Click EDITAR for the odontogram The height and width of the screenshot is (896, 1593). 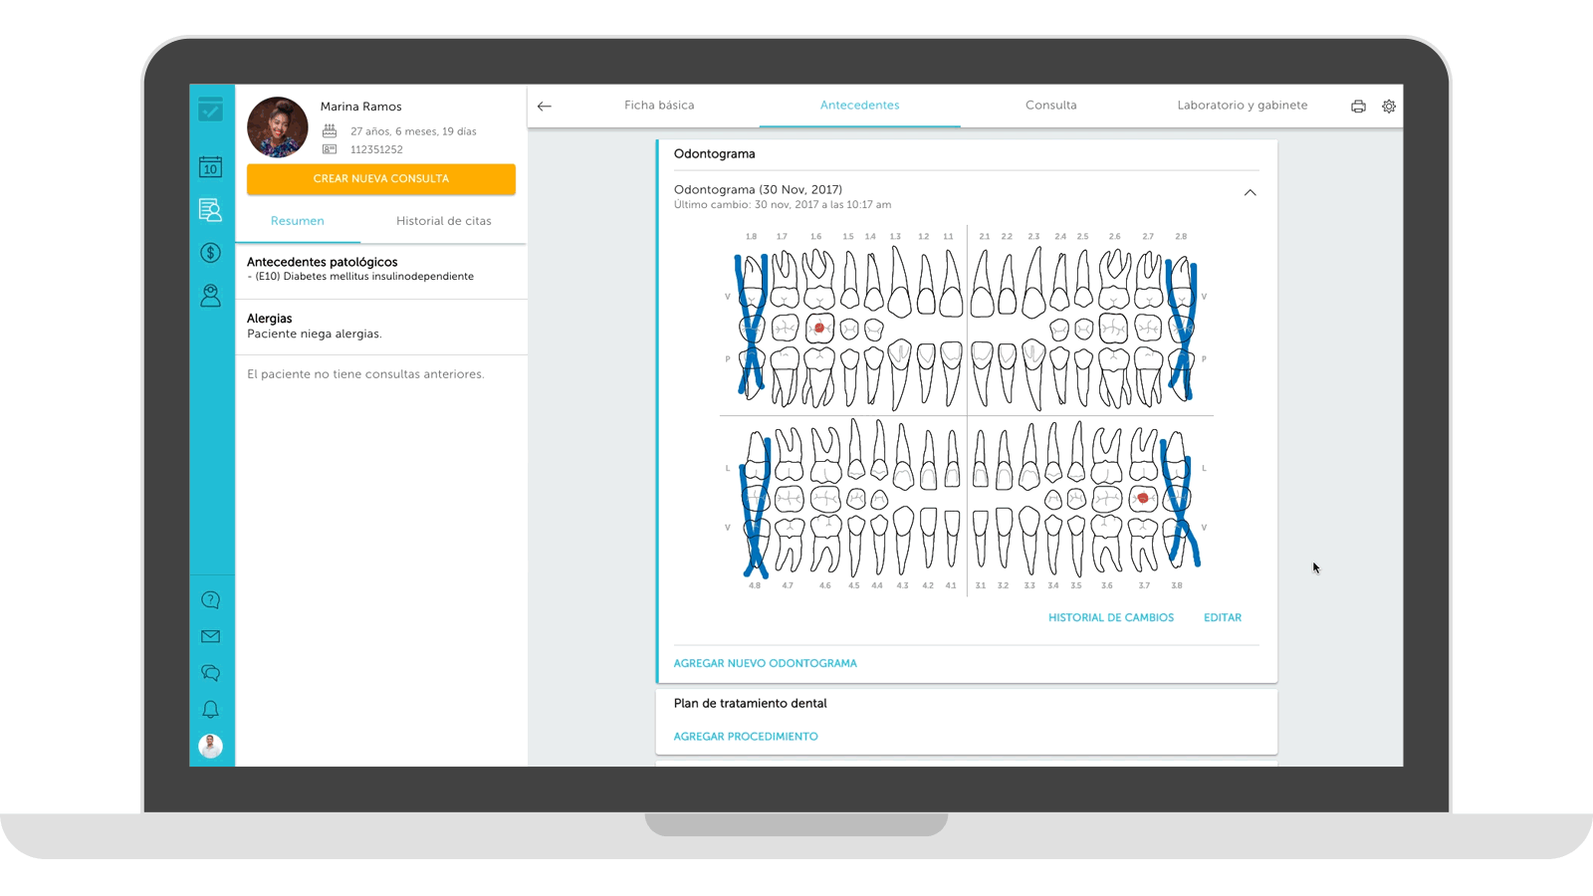coord(1223,618)
